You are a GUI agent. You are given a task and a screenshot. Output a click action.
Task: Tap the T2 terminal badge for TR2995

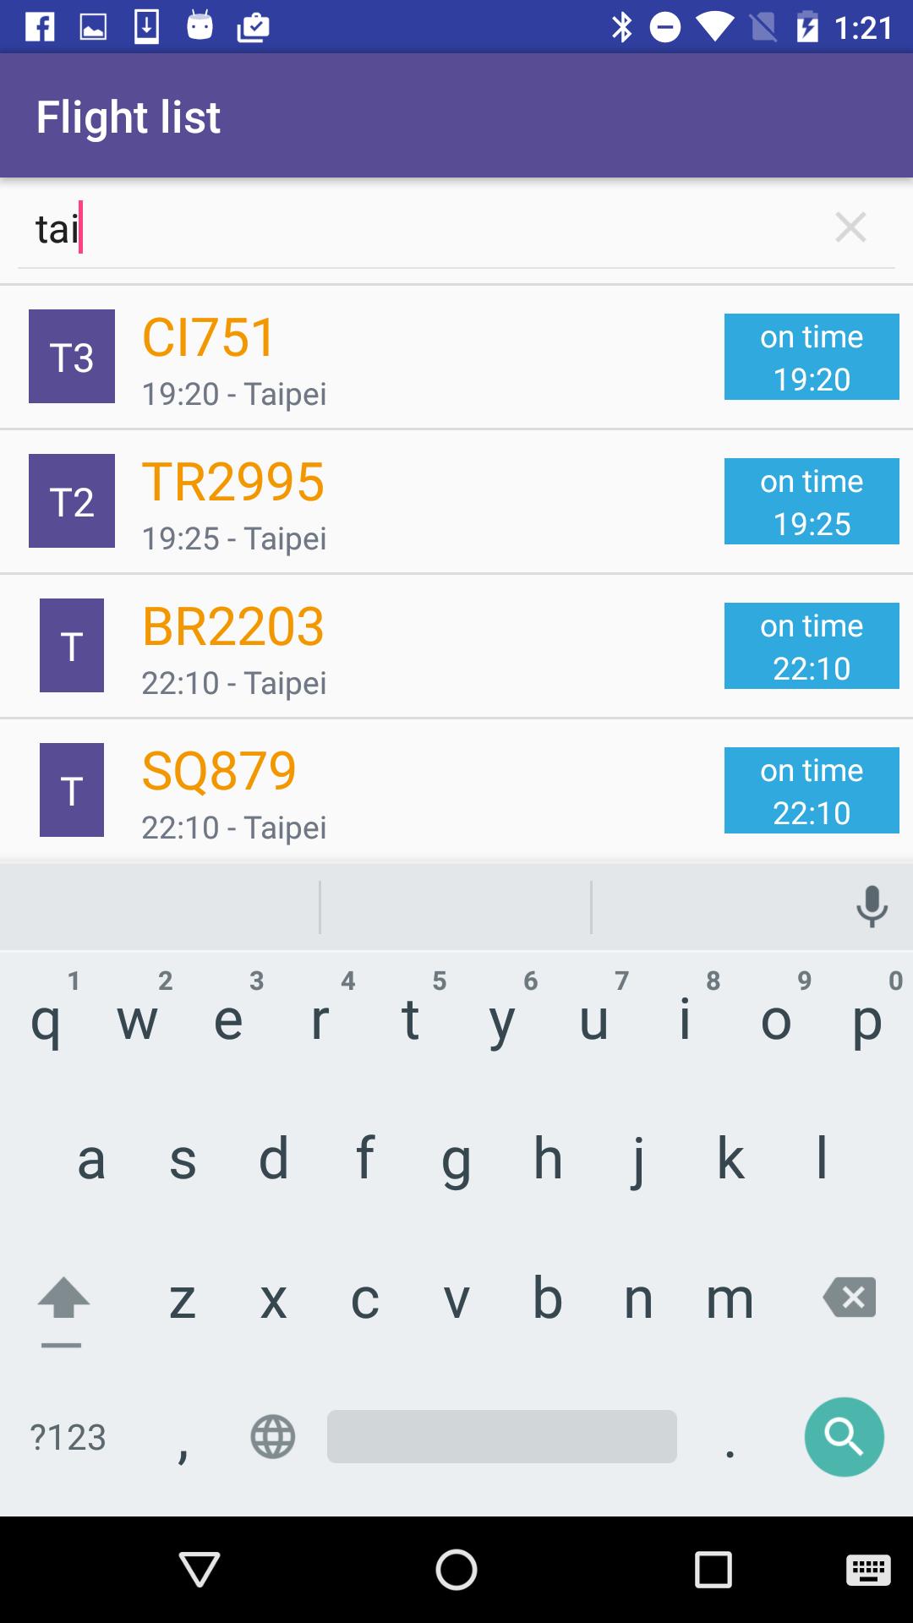[x=72, y=501]
